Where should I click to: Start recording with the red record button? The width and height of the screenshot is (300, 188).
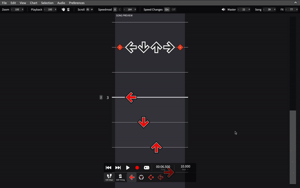pos(137,168)
